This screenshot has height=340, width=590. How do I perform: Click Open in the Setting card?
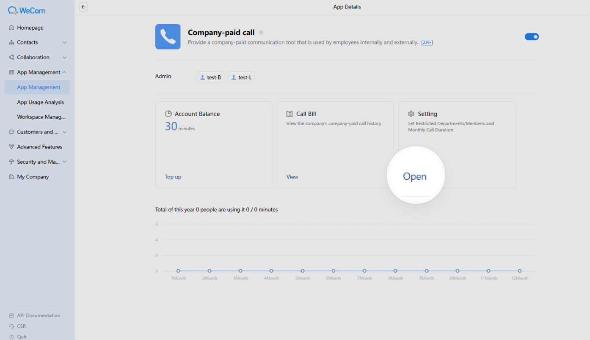(x=415, y=177)
